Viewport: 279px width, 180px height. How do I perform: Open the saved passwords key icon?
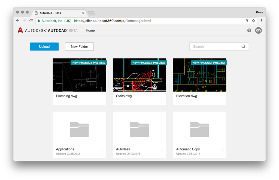click(x=247, y=21)
